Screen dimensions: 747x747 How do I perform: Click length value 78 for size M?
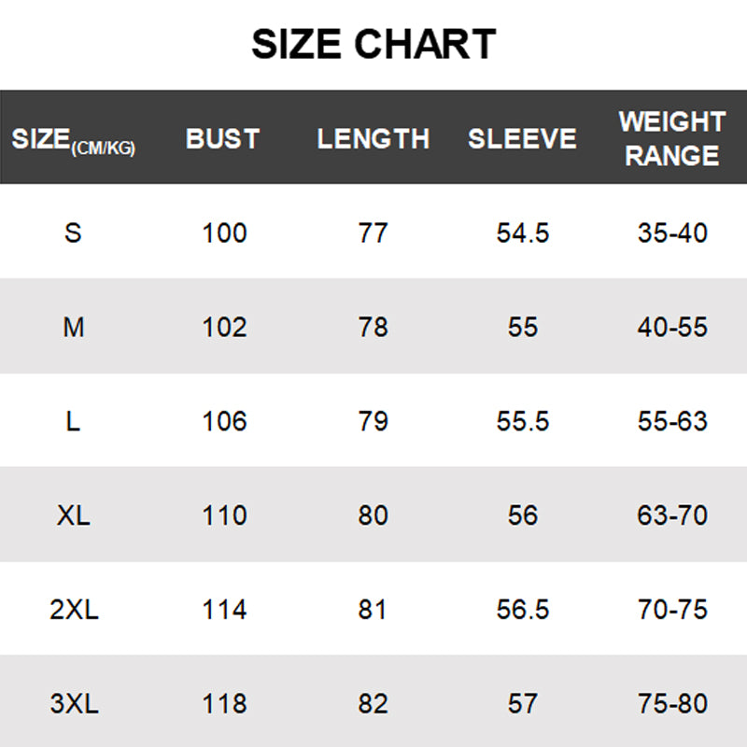(373, 328)
